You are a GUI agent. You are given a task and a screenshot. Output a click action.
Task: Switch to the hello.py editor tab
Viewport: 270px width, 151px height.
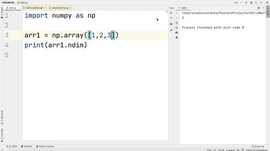13,8
